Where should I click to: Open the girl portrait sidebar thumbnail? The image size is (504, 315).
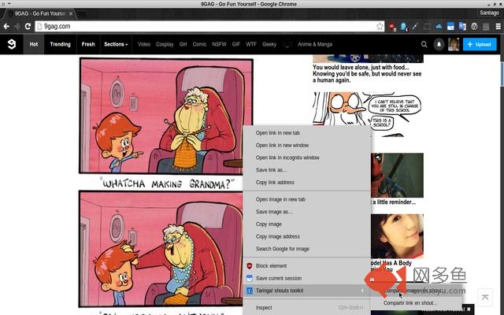[397, 236]
